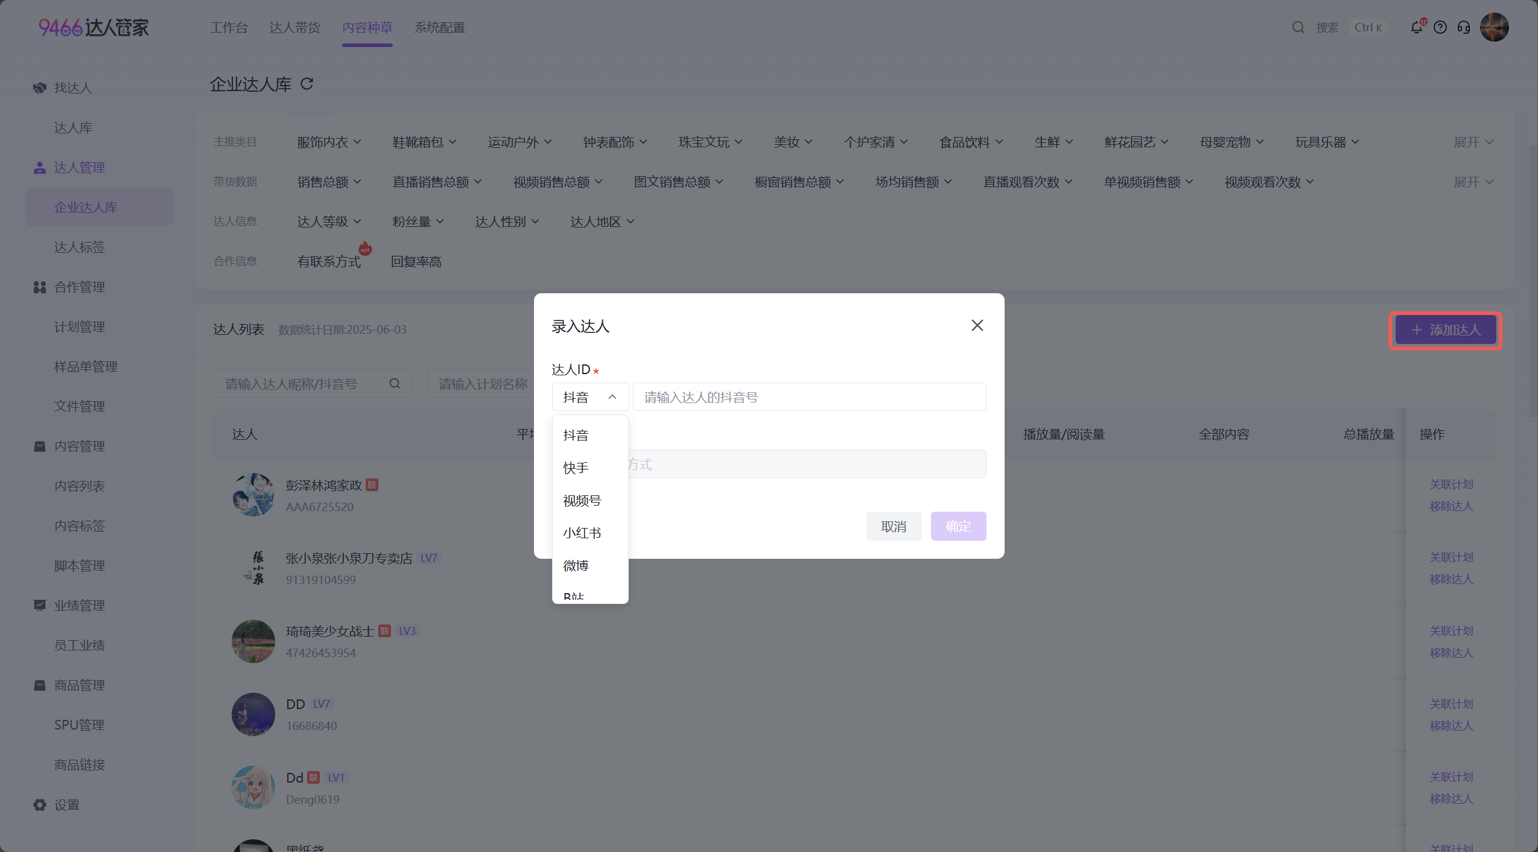This screenshot has width=1538, height=852.
Task: Click the 琦琦美少女战士 avatar
Action: pyautogui.click(x=253, y=641)
